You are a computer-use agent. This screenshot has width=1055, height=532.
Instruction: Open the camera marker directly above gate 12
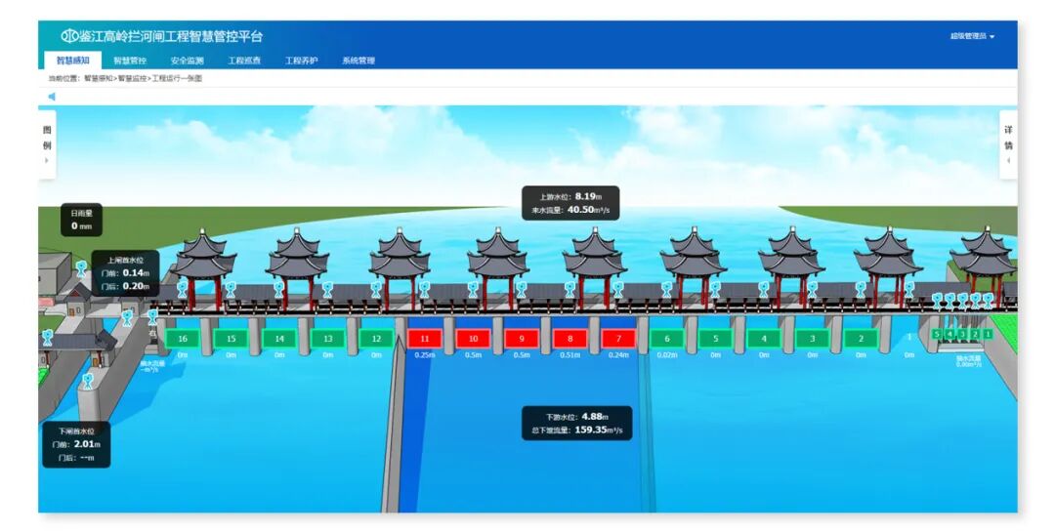376,289
